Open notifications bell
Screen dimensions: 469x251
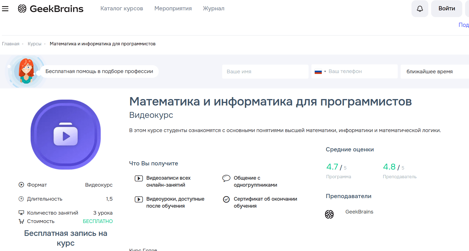(420, 9)
